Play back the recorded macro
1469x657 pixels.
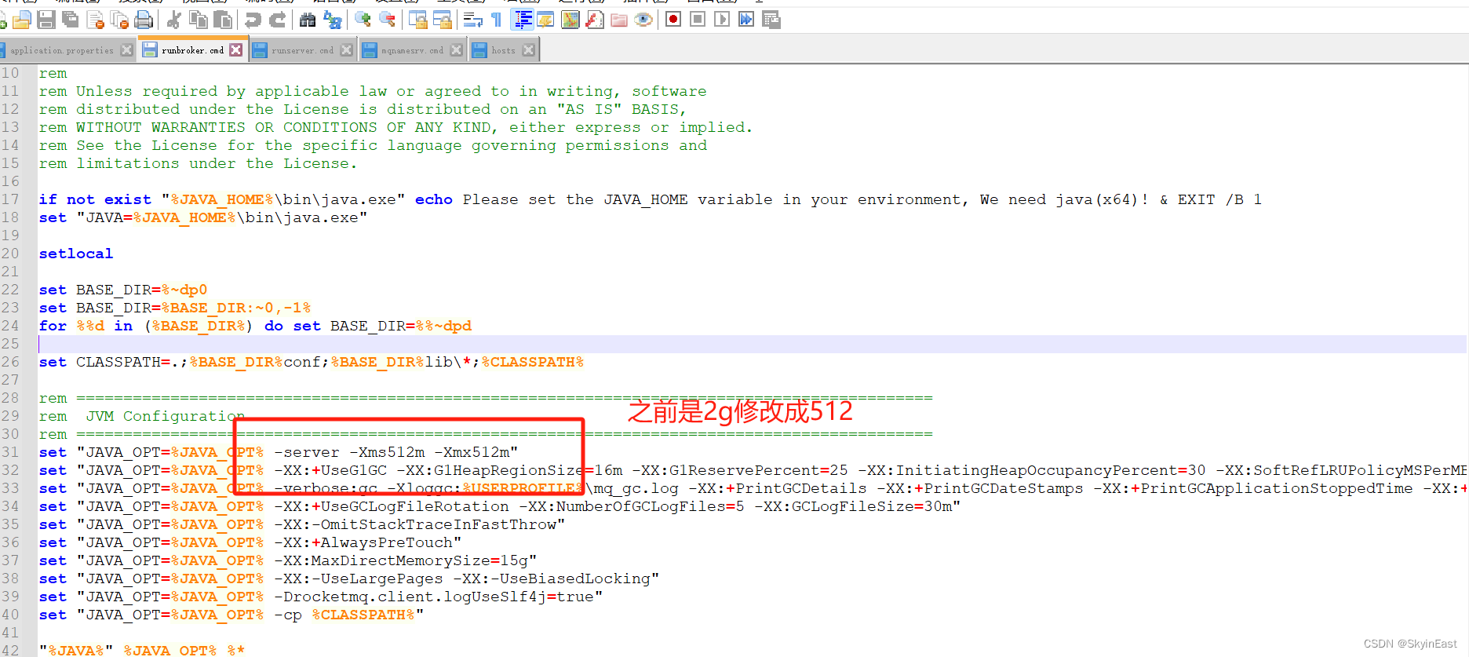722,20
